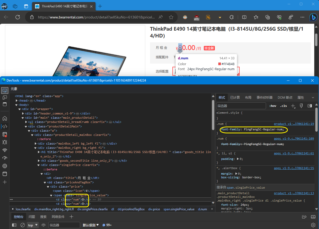Open the Application window icon tool
This screenshot has height=229, width=319.
point(5,174)
